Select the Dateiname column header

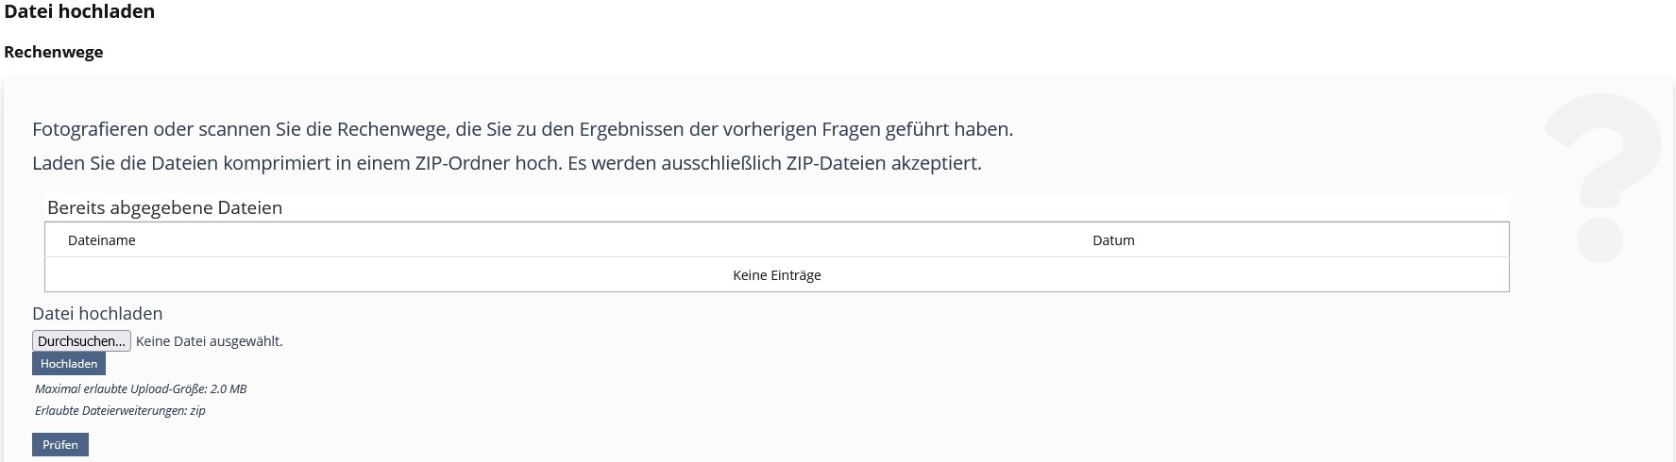click(x=102, y=240)
